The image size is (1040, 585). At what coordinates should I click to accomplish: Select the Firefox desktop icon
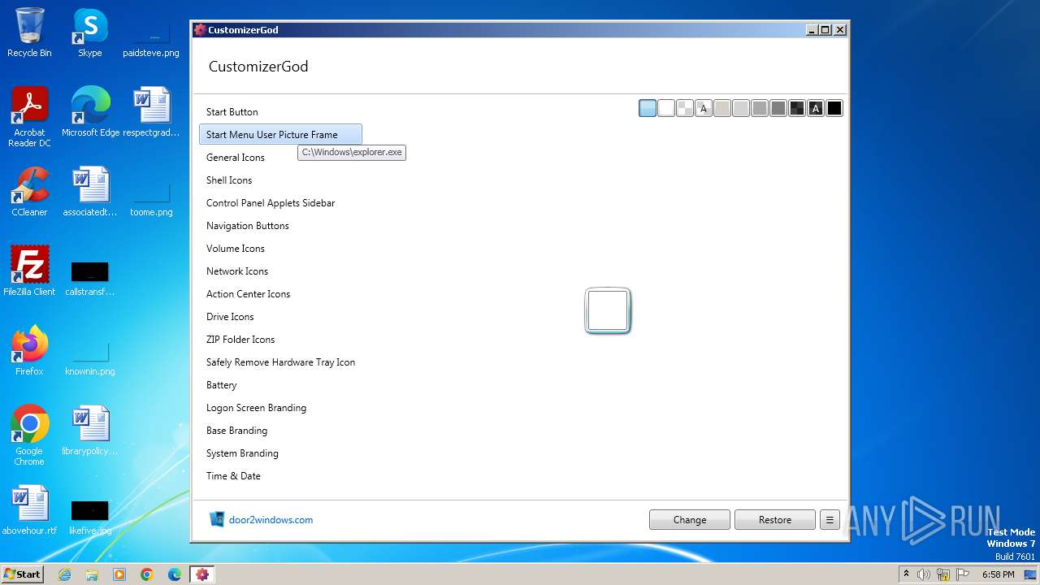coord(29,351)
